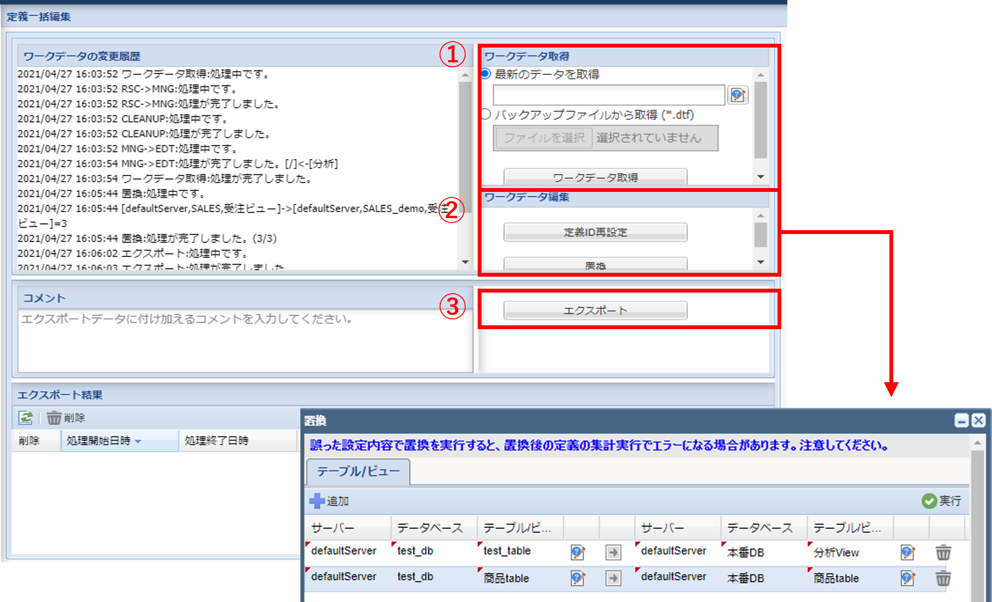The height and width of the screenshot is (602, 992).
Task: Delete the 商品table replacement row via trash icon
Action: tap(943, 578)
